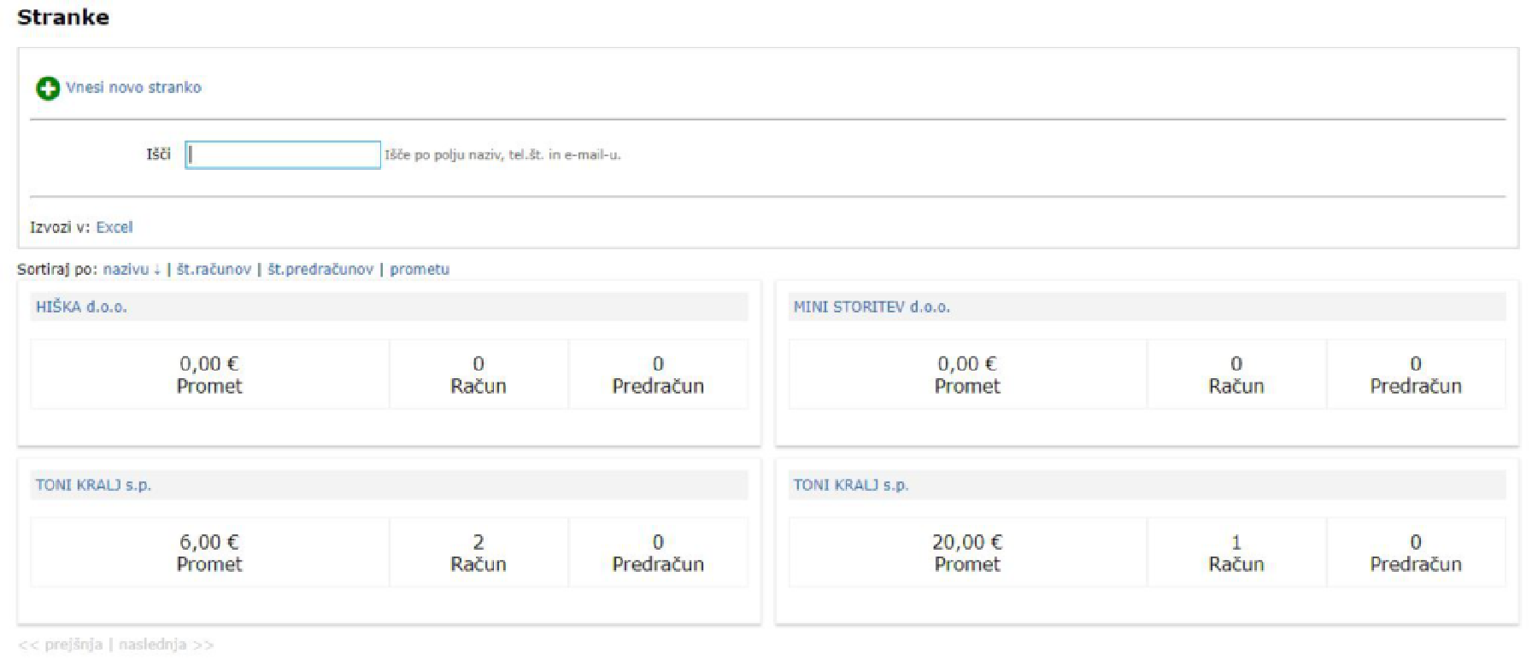
Task: Open the 'Vnesi novo stranko' link
Action: pyautogui.click(x=133, y=87)
